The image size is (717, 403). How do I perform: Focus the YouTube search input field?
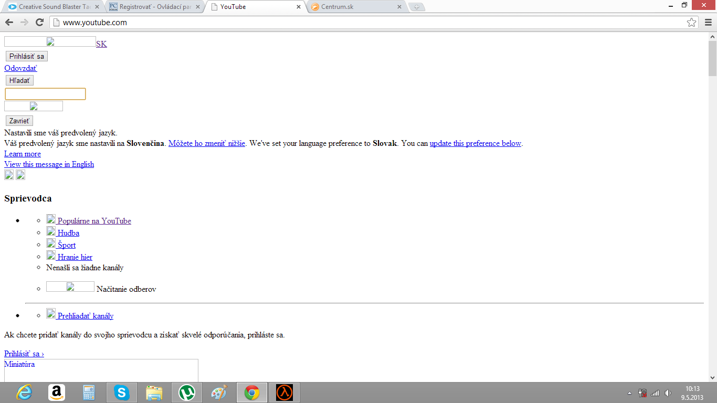click(45, 94)
